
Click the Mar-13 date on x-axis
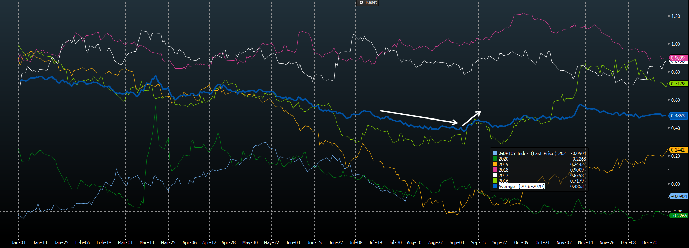pyautogui.click(x=147, y=242)
